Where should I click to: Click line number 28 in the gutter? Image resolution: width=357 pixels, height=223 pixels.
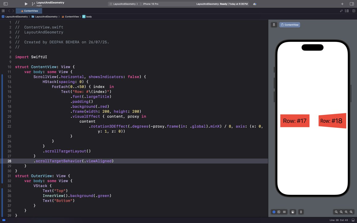click(10, 161)
